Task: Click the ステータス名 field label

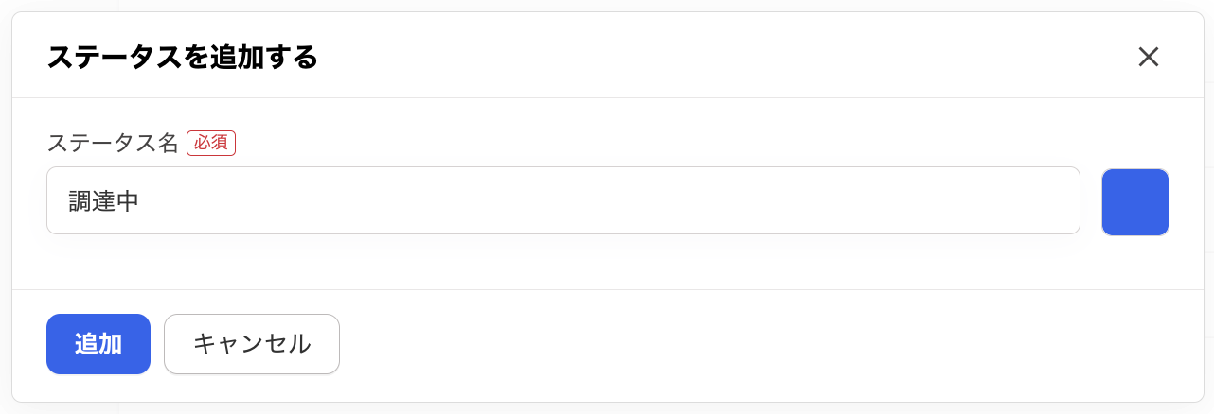Action: coord(113,143)
